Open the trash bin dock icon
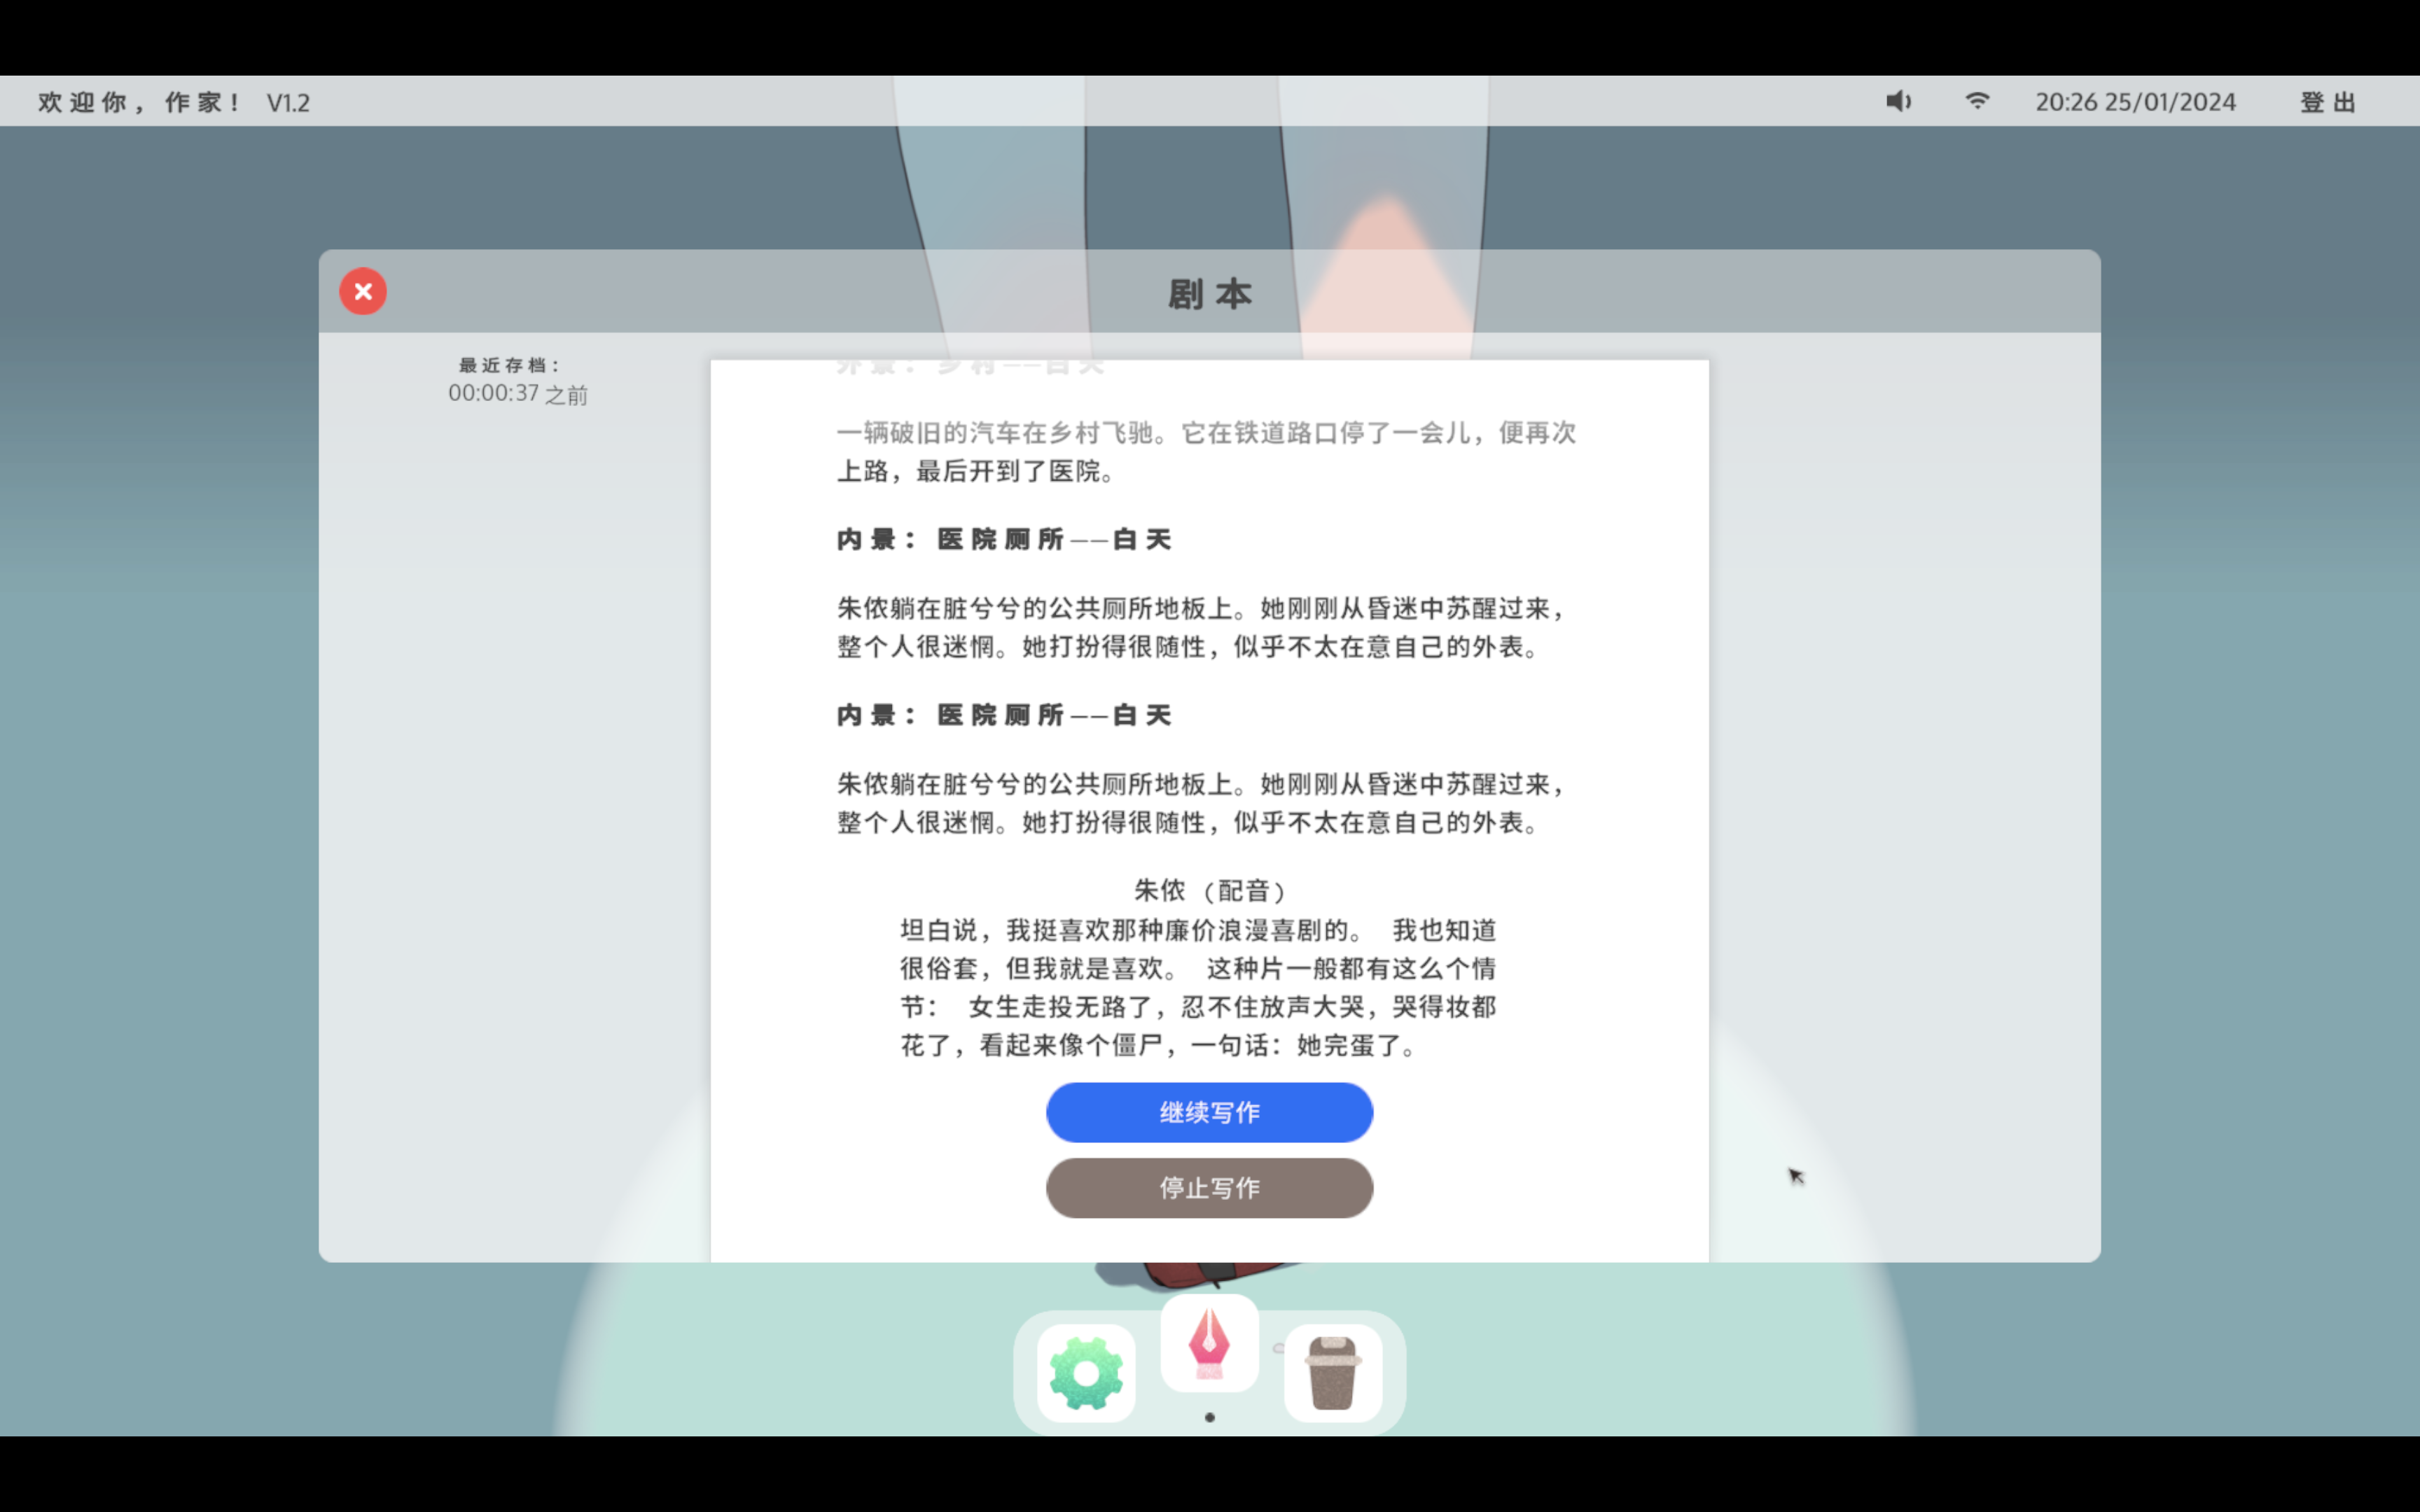 1333,1373
